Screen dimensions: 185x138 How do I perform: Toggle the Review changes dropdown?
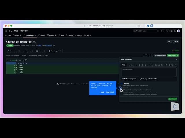click(x=173, y=55)
